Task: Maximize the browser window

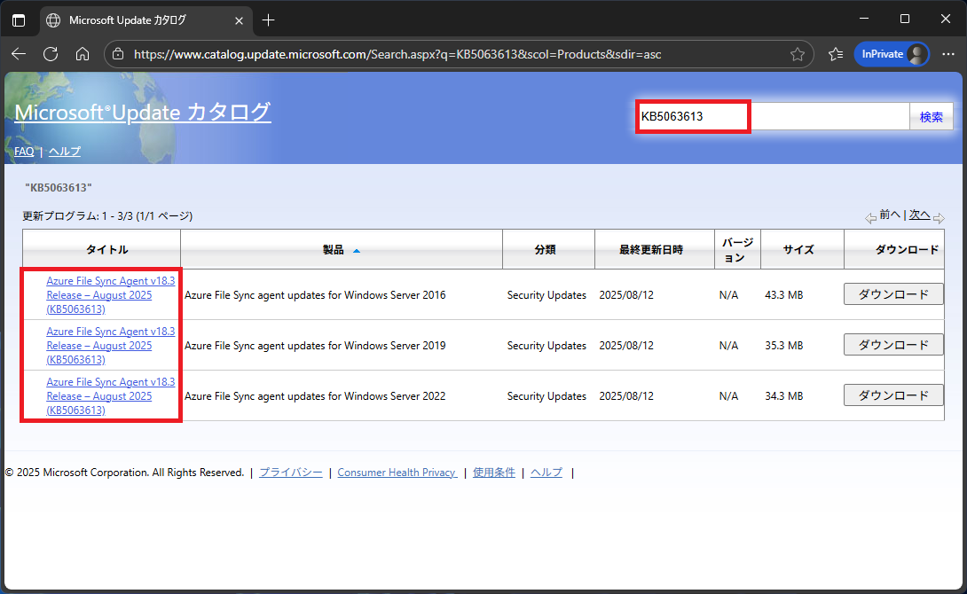Action: [905, 20]
